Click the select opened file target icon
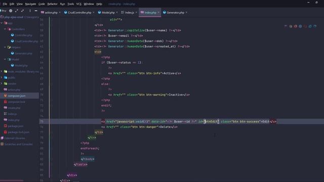The height and width of the screenshot is (182, 324). [11, 11]
